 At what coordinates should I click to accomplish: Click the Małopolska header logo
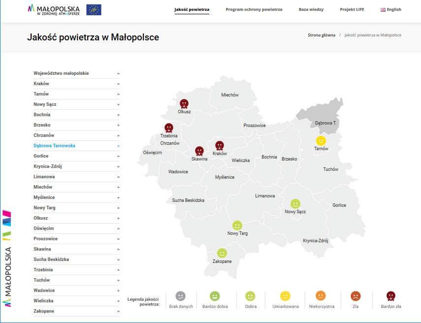point(53,9)
